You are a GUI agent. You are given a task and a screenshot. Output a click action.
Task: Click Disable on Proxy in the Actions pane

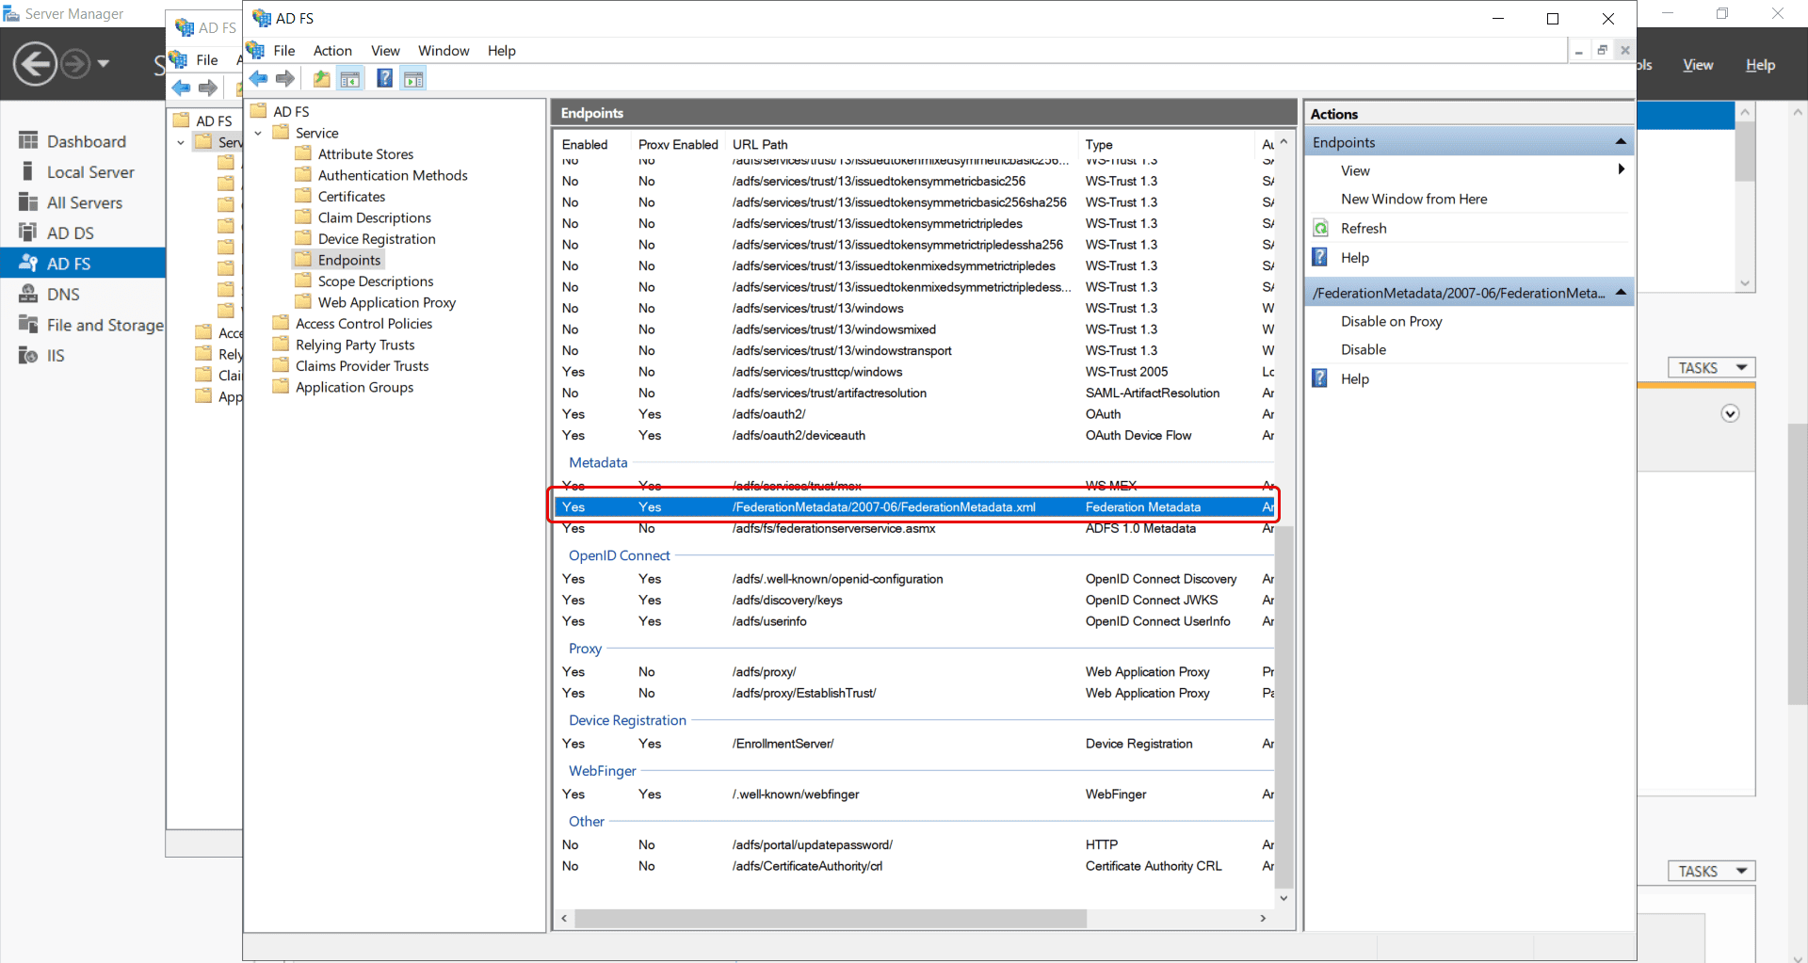(x=1391, y=321)
